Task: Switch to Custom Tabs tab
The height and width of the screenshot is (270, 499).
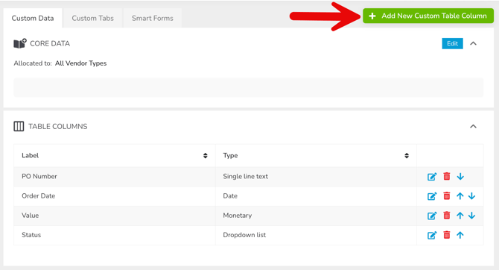Action: click(92, 18)
